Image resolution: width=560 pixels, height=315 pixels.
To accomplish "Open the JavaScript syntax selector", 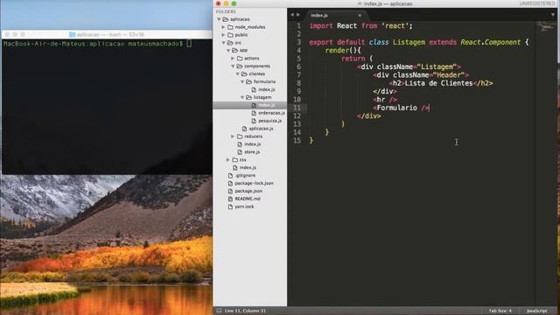I will point(536,311).
